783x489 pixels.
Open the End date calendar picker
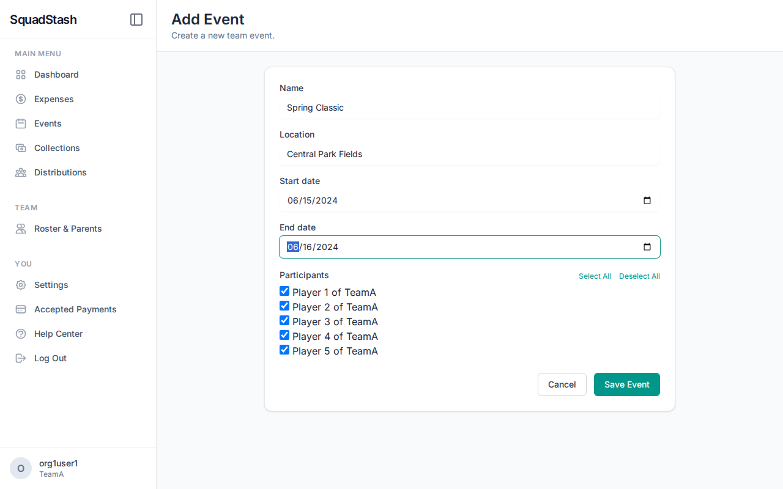[x=647, y=246]
